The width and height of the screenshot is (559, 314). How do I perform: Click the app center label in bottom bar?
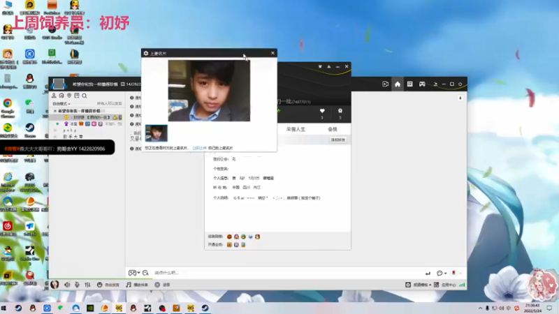coord(449,285)
